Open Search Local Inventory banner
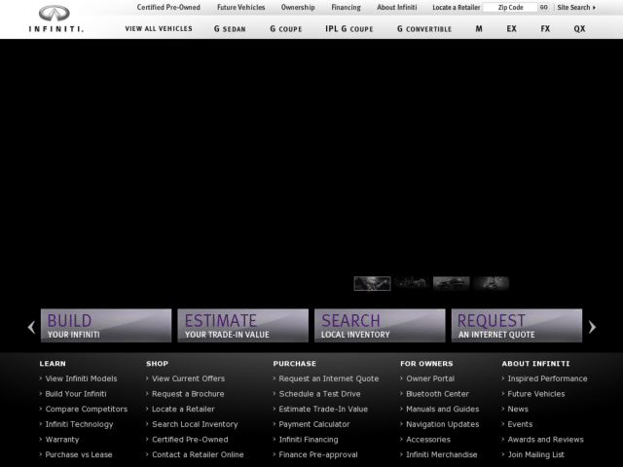The height and width of the screenshot is (467, 623). pos(380,326)
